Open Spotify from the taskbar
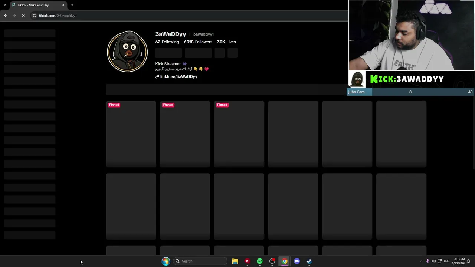 coord(260,261)
